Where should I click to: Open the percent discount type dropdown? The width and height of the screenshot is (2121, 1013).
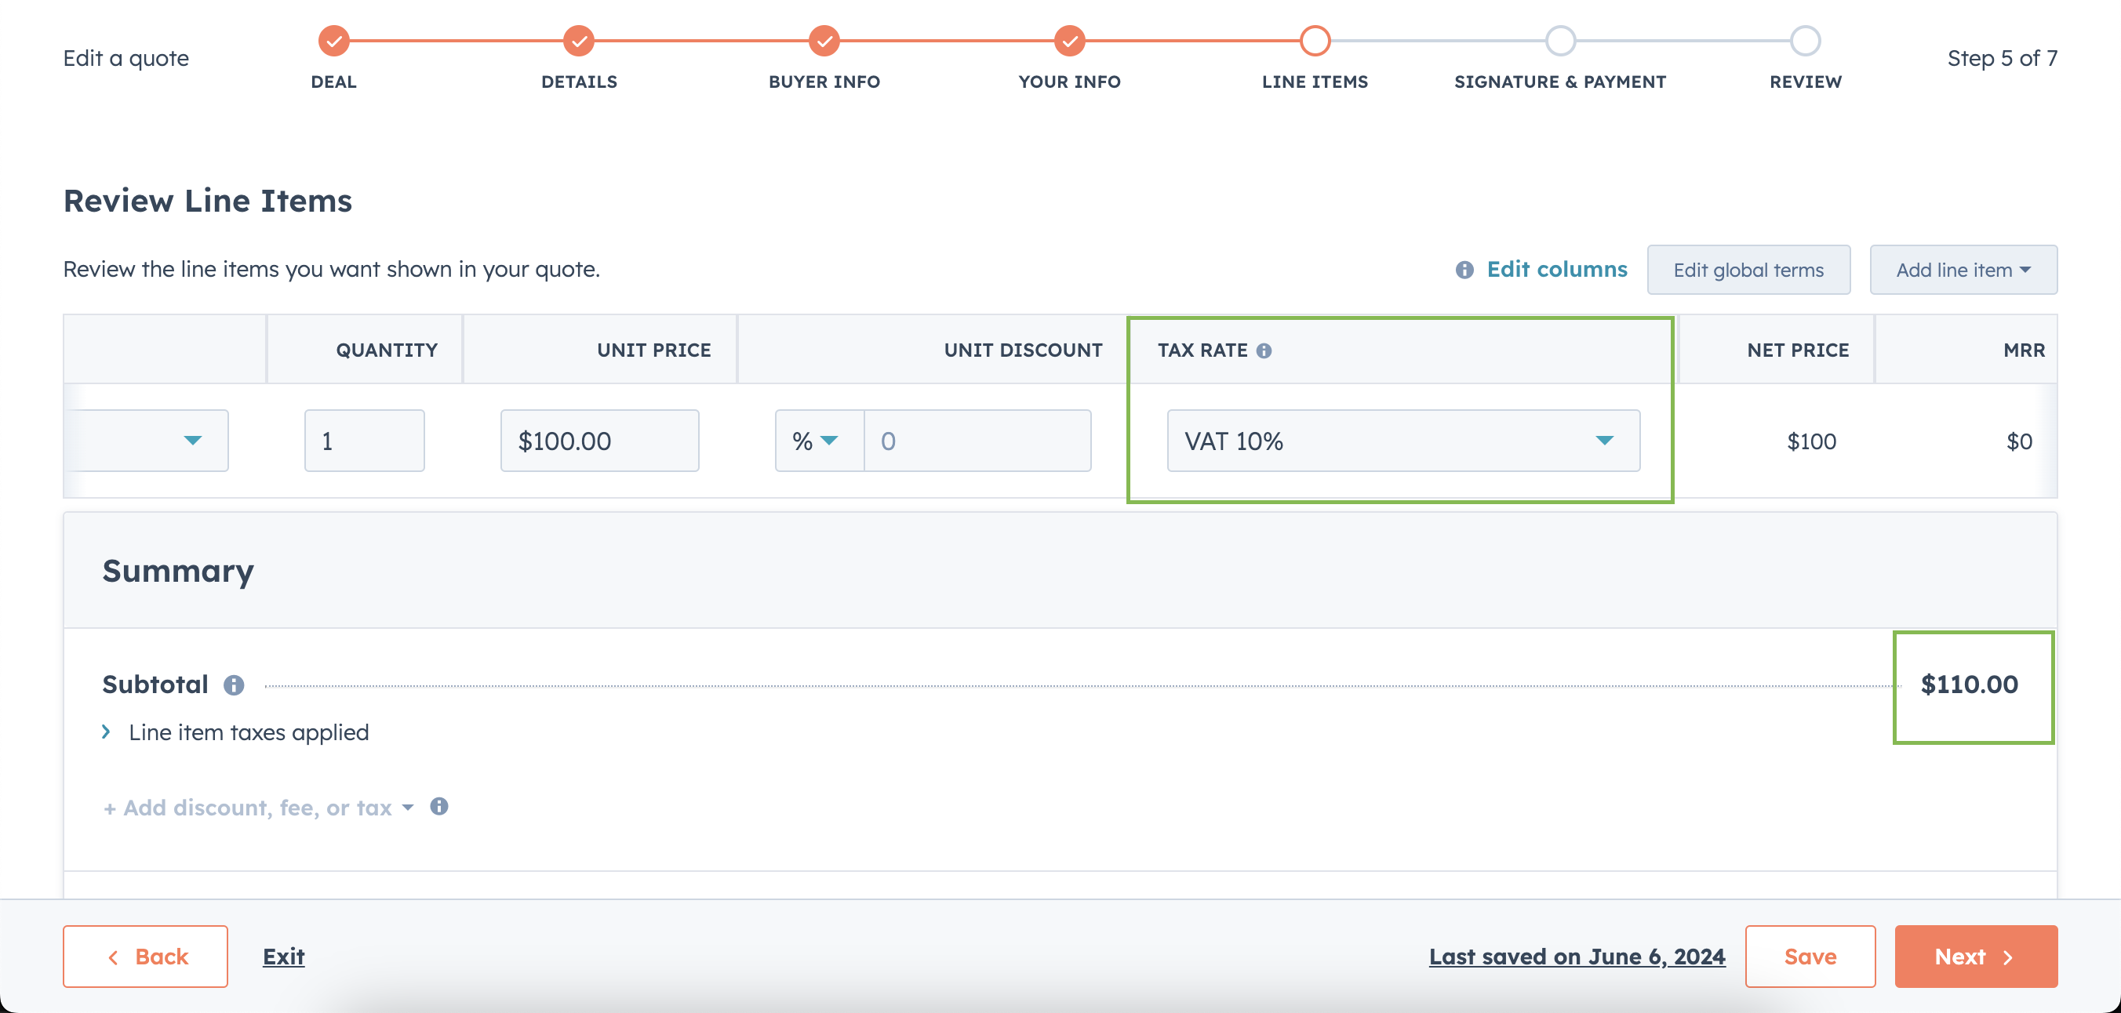(817, 441)
